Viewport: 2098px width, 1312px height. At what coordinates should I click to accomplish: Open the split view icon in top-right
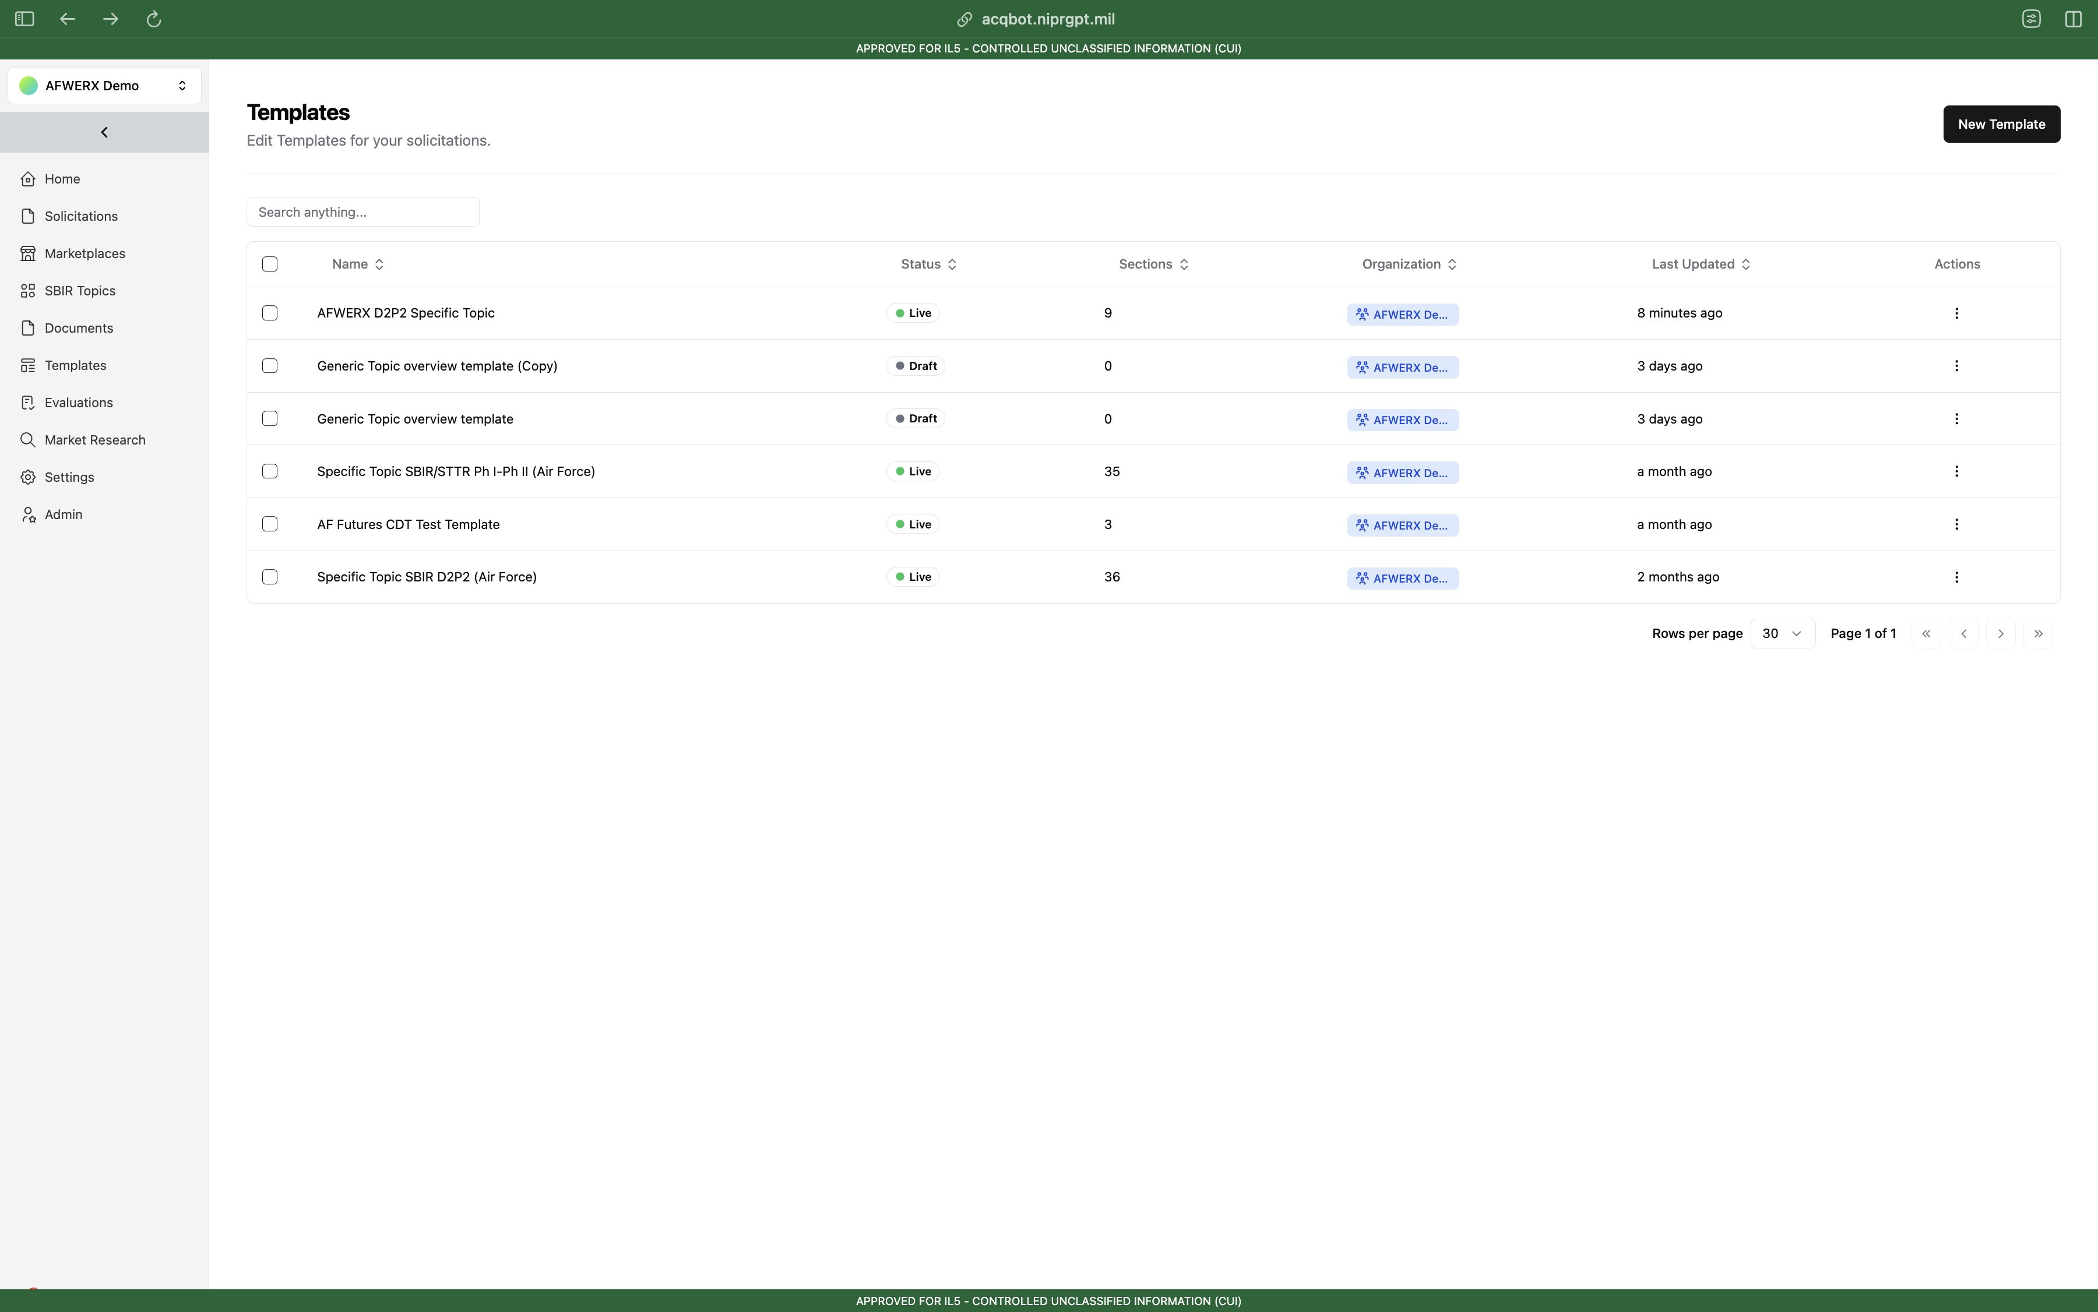(2074, 19)
